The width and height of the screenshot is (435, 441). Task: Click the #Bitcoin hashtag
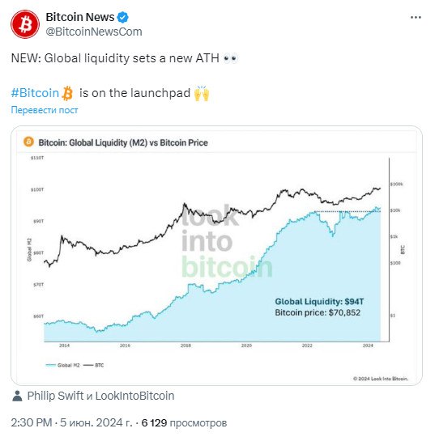[35, 93]
